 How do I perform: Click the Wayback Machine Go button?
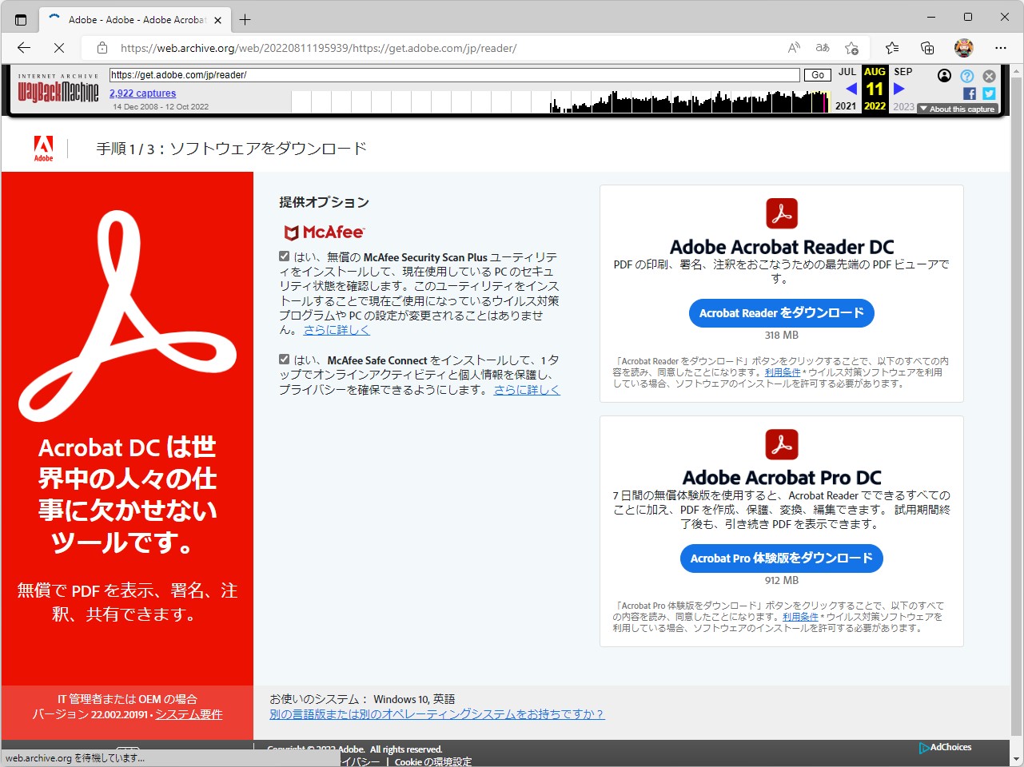pos(818,75)
